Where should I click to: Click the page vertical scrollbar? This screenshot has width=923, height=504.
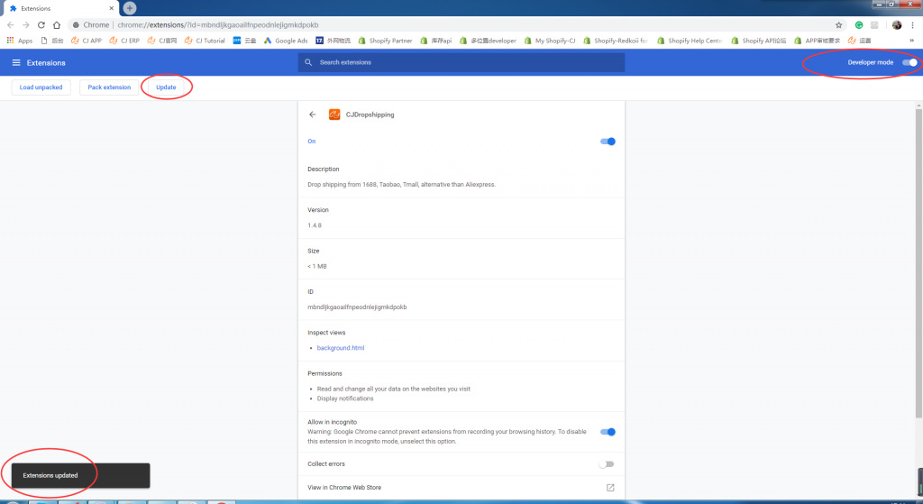pyautogui.click(x=918, y=264)
